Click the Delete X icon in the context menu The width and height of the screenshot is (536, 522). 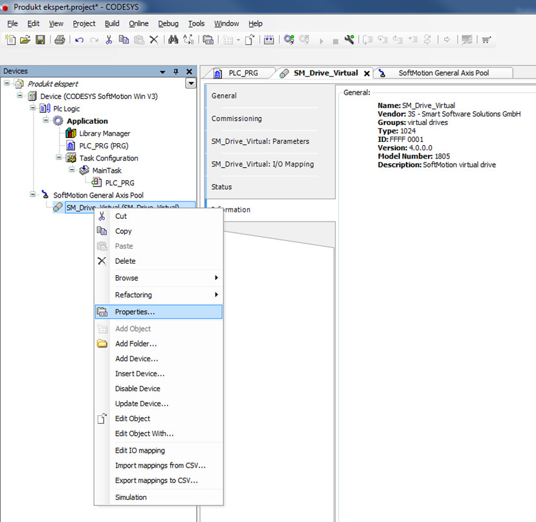[102, 261]
